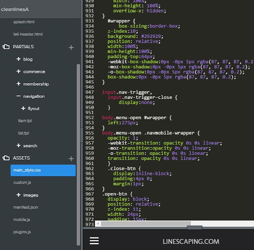Click line number 947 in gutter
254x250 pixels.
click(90, 92)
